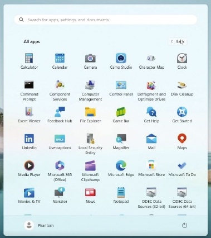This screenshot has width=211, height=238.
Task: Launch Microsoft Clipchamp
Action: [x=90, y=171]
